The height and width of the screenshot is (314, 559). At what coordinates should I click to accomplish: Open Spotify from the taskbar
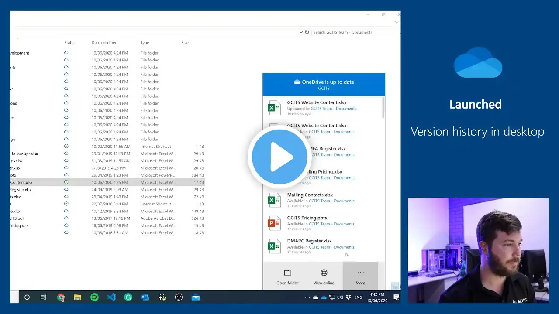(94, 297)
